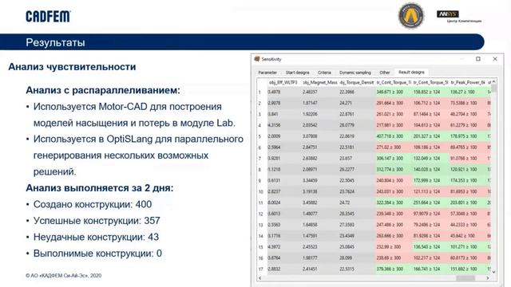Image resolution: width=511 pixels, height=287 pixels.
Task: Click cell 291.664 ≥ 300 in row 2
Action: [x=394, y=103]
